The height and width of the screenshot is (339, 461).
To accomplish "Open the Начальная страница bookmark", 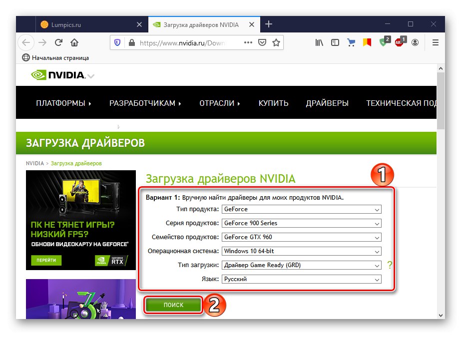I will pyautogui.click(x=55, y=58).
